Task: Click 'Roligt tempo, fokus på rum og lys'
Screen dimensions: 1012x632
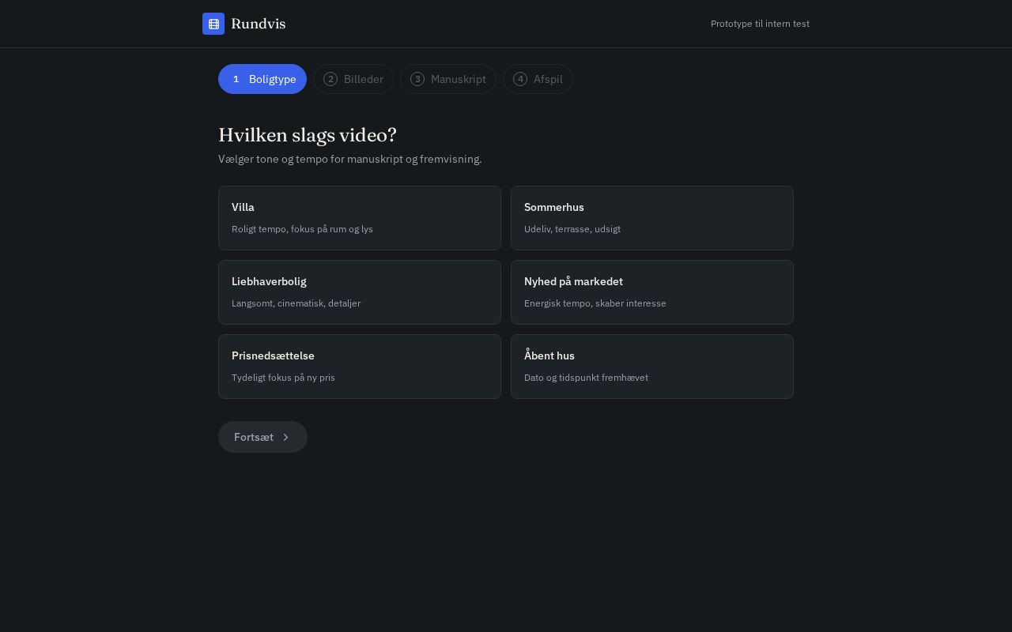Action: pos(302,229)
